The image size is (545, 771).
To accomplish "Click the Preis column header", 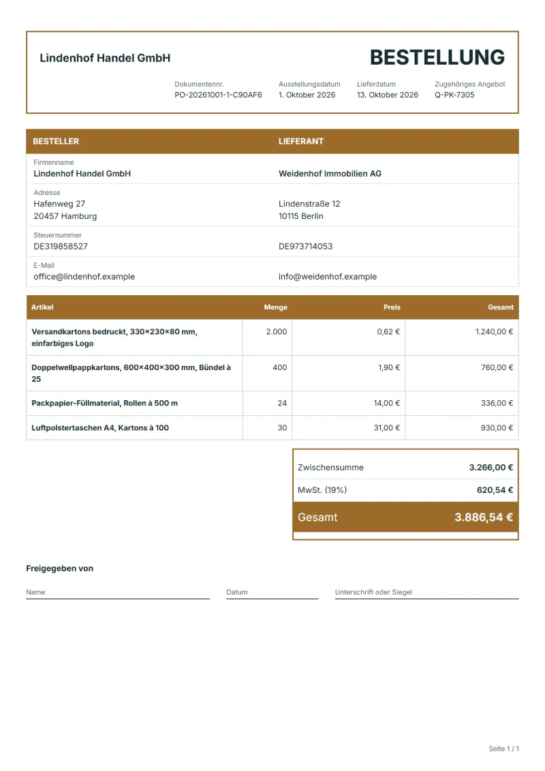I will click(x=392, y=307).
